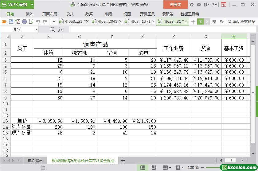The image size is (258, 171).
Task: Undo the last action
Action: [38, 21]
